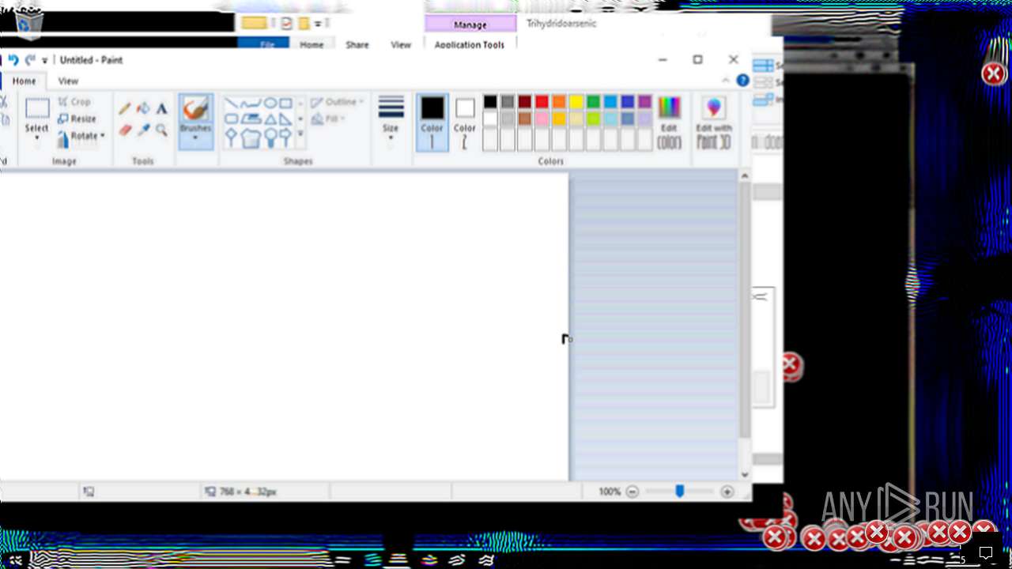Open View tab in File Explorer
This screenshot has height=569, width=1012.
coord(401,45)
